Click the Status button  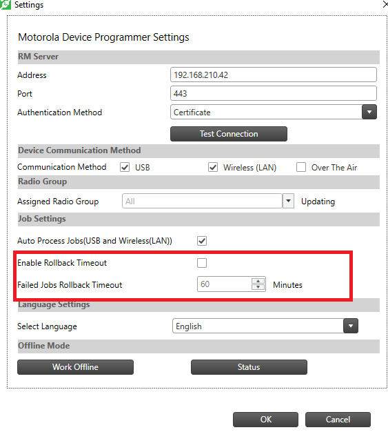[x=249, y=366]
